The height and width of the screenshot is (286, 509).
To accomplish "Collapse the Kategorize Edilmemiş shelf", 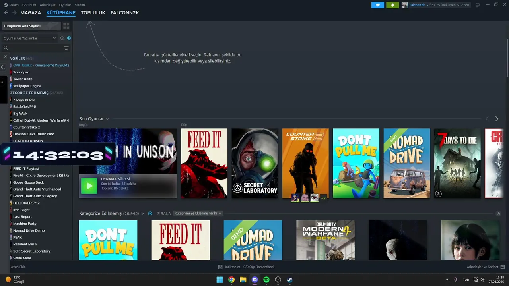I will 498,213.
